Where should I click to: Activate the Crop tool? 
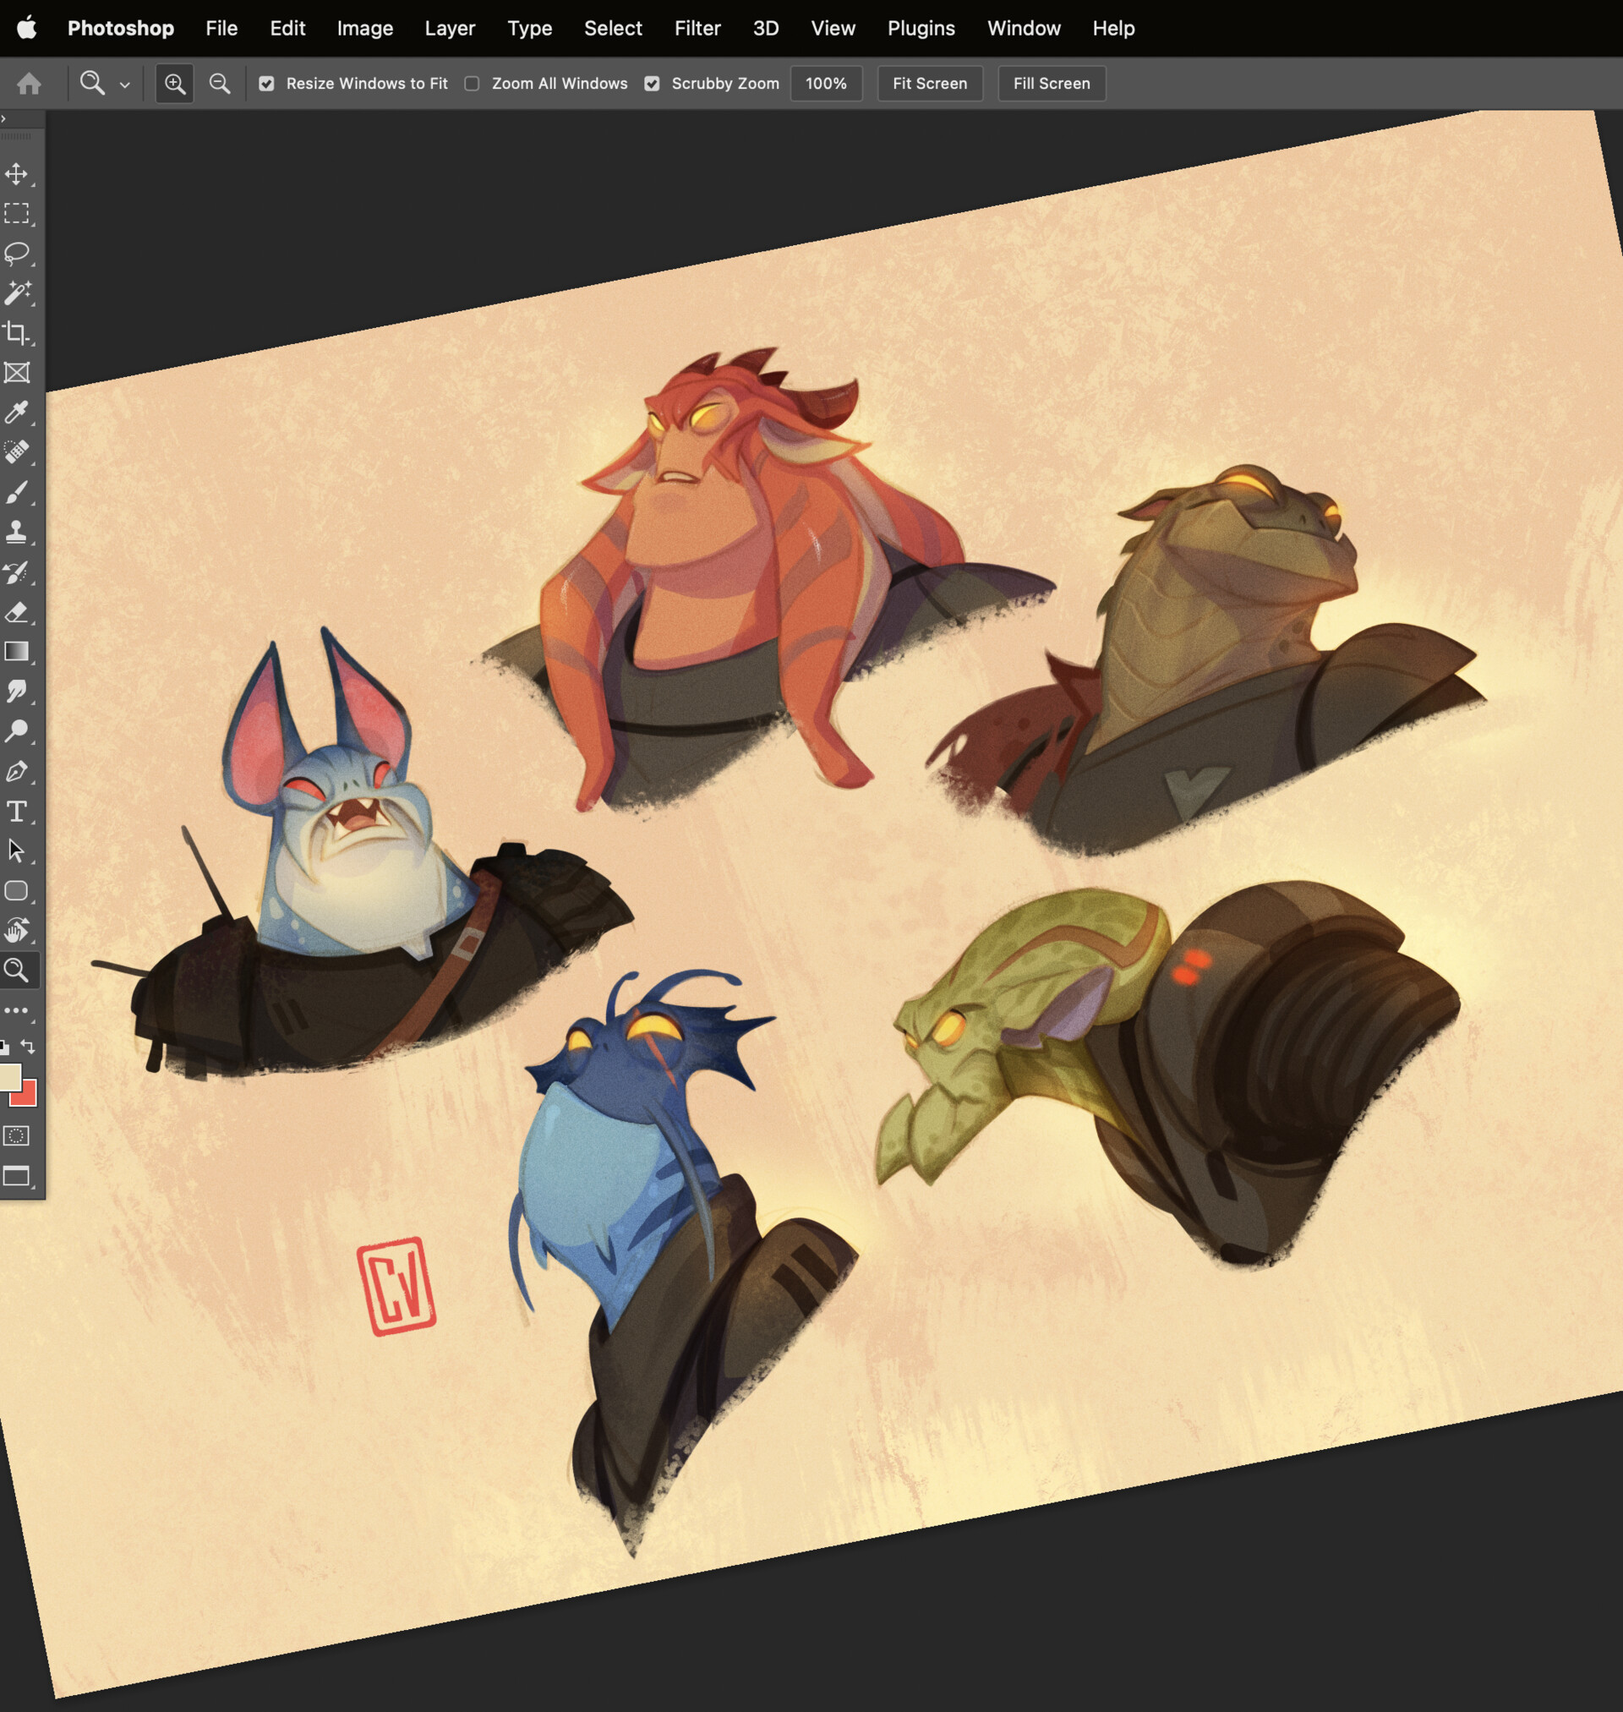click(17, 332)
